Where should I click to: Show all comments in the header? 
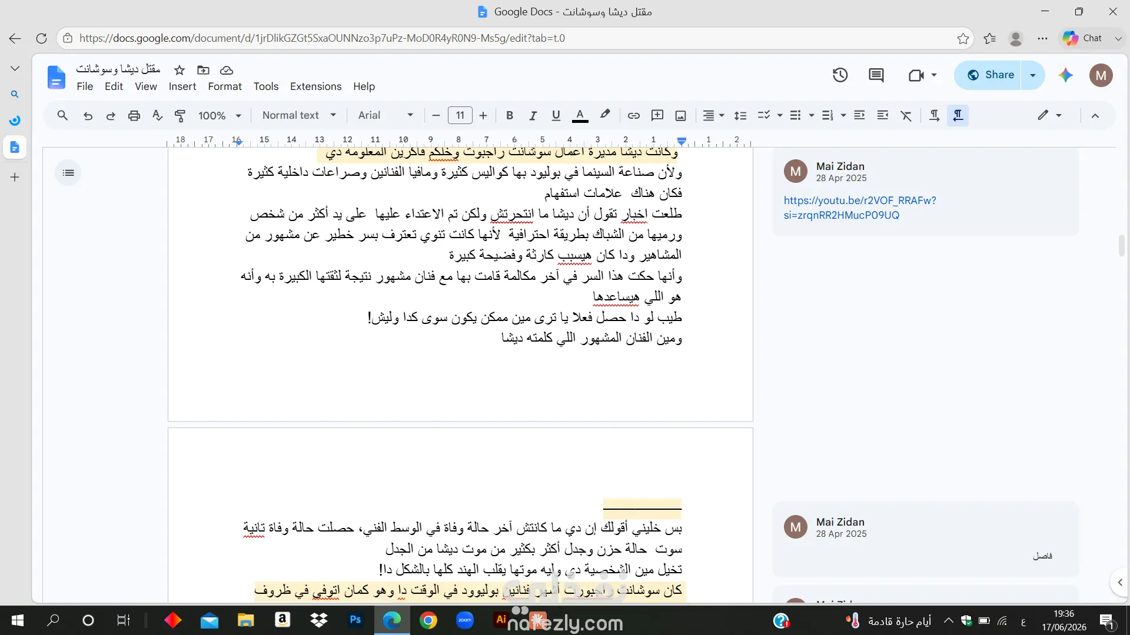point(876,75)
